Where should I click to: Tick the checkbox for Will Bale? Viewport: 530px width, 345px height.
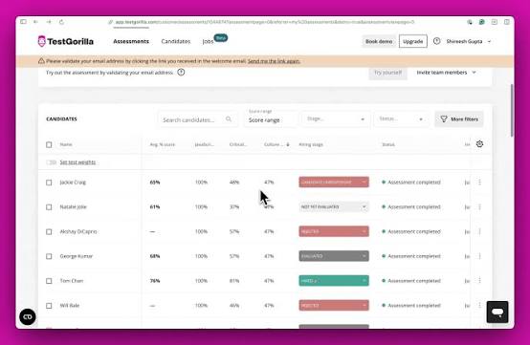[x=49, y=306]
